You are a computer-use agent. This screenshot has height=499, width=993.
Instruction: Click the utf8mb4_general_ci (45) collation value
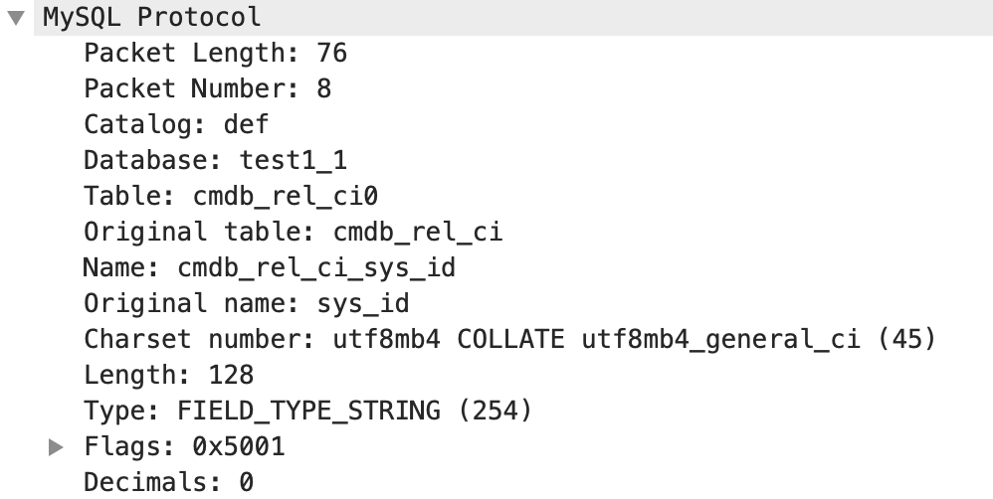tap(758, 339)
